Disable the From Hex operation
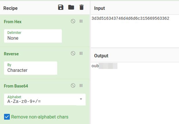This screenshot has height=124, width=179. tap(73, 21)
